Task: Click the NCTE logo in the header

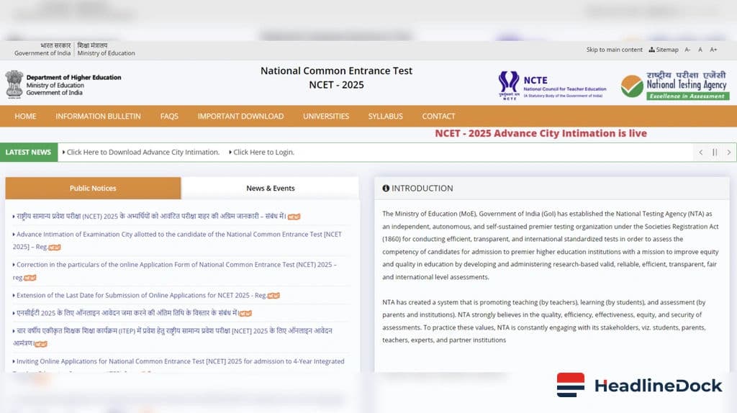Action: (552, 85)
